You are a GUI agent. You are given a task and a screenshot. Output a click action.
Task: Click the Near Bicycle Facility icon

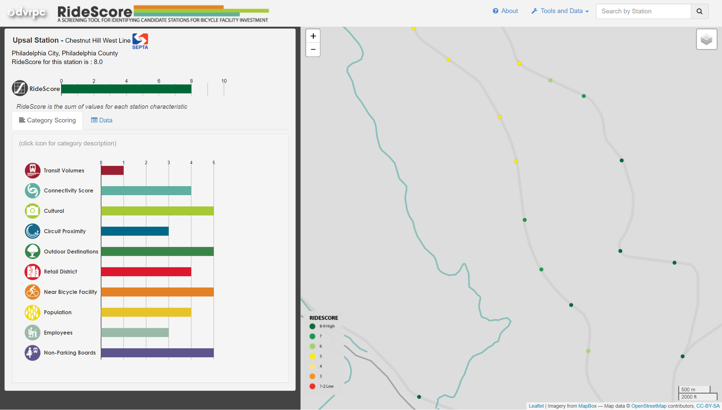coord(32,292)
